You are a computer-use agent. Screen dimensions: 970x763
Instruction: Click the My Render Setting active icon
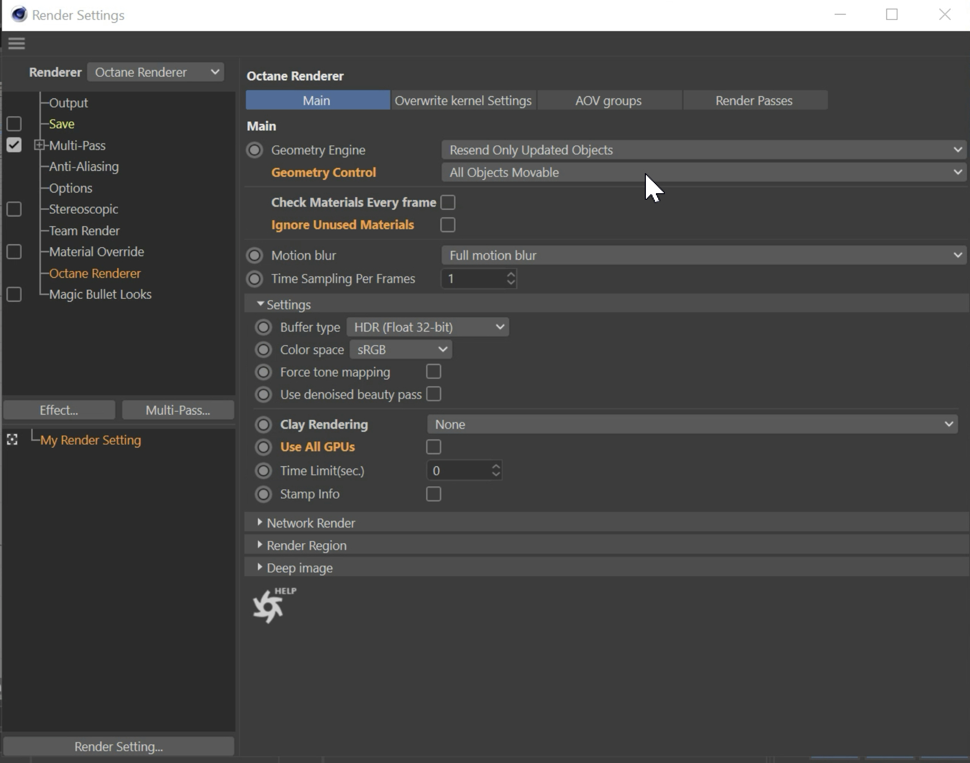[12, 440]
